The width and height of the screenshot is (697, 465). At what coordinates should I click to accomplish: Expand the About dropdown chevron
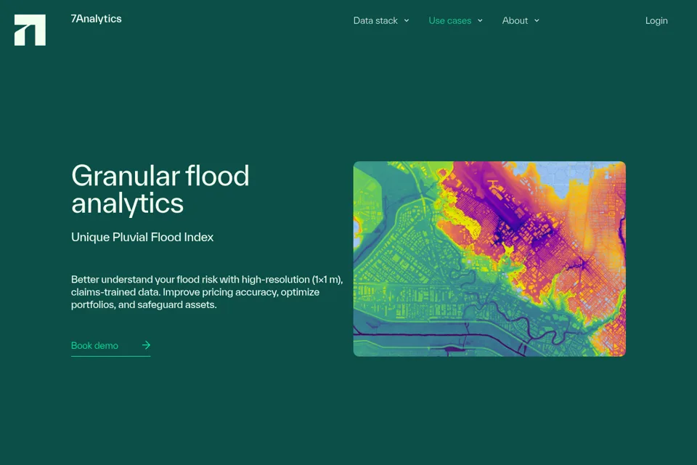537,20
